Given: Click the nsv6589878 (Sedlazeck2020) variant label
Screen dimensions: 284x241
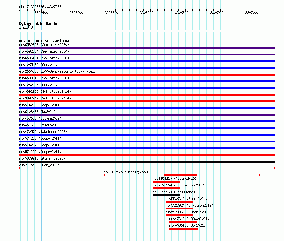Looking at the screenshot, I should (x=44, y=45).
